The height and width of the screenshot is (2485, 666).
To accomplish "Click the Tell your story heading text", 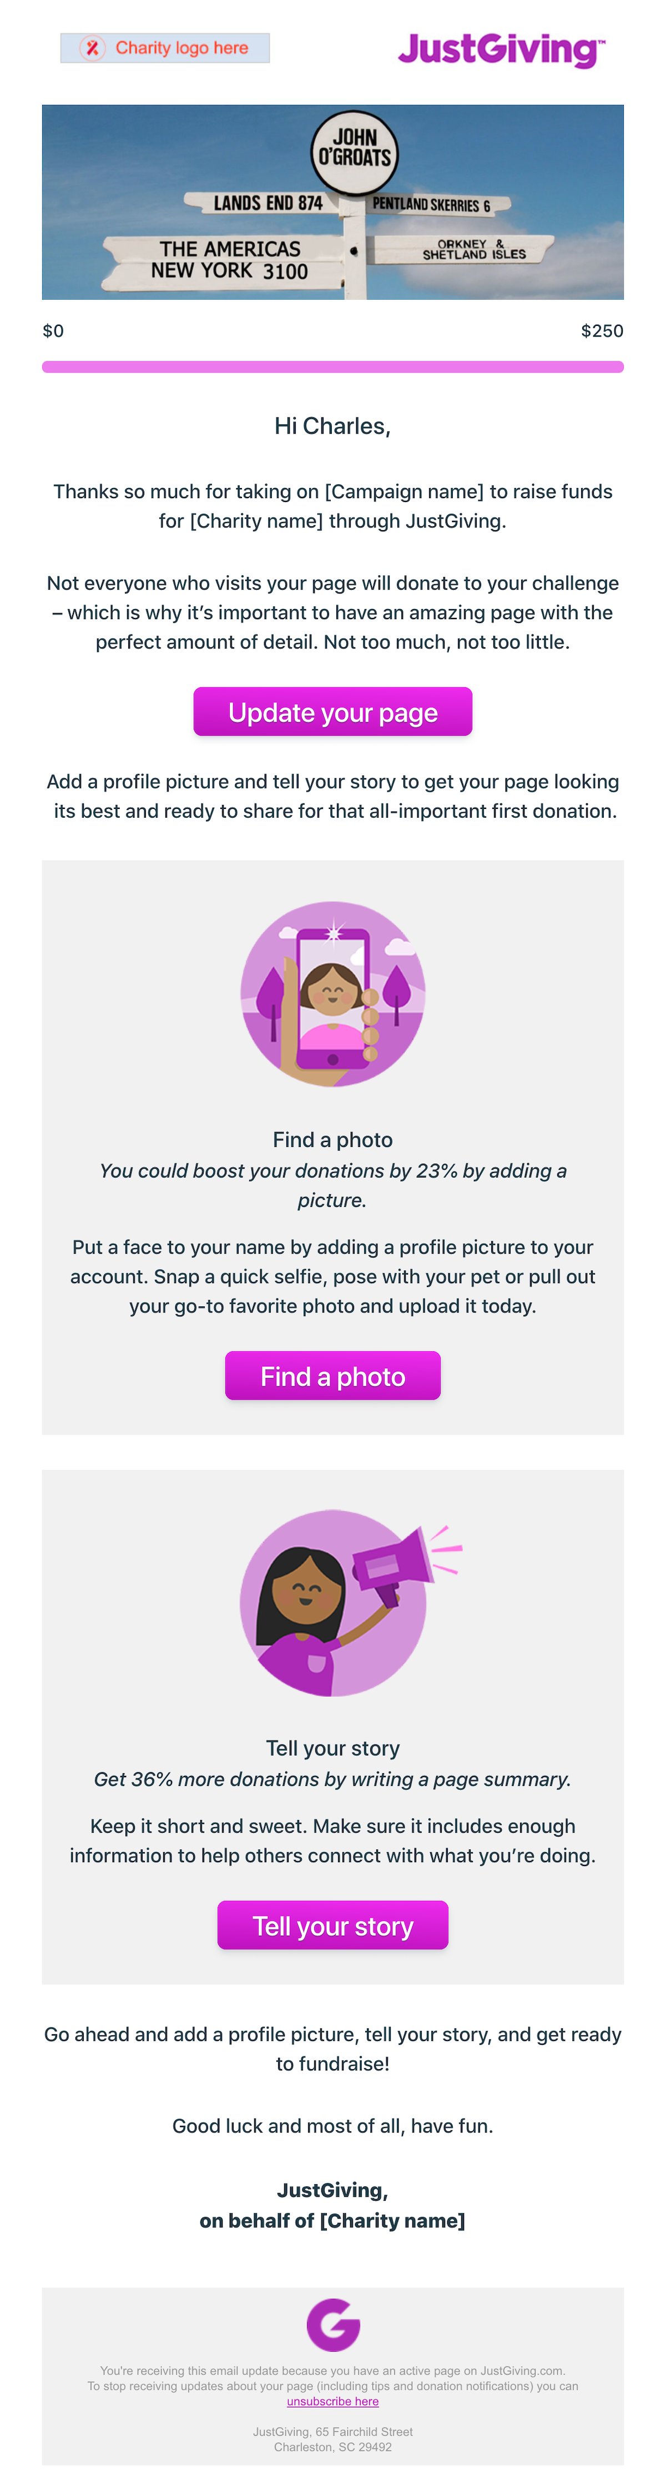I will (332, 1748).
